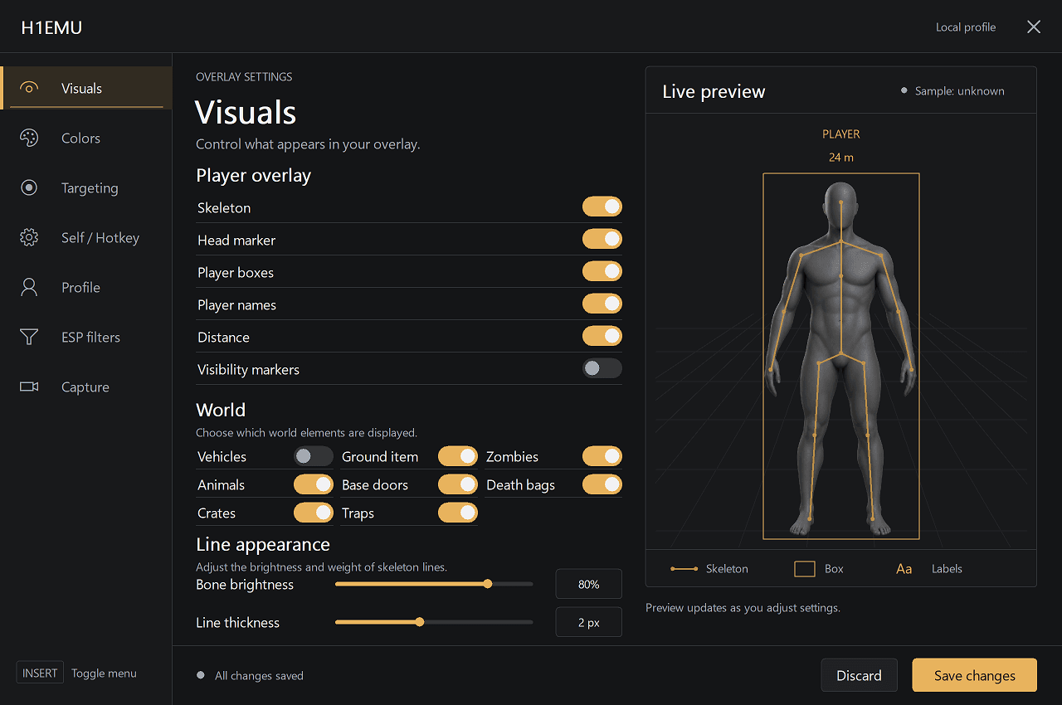Go to the Capture tab
Screen dimensions: 1062x705
[x=86, y=387]
